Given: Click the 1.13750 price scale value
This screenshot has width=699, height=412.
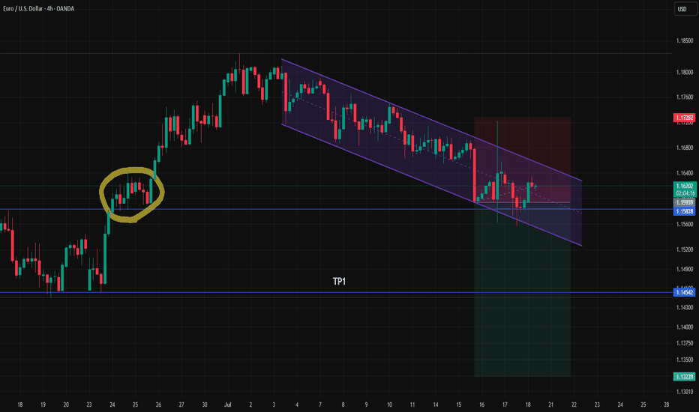Looking at the screenshot, I should 684,343.
